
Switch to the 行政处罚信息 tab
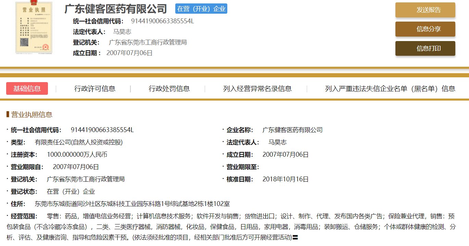pos(169,88)
